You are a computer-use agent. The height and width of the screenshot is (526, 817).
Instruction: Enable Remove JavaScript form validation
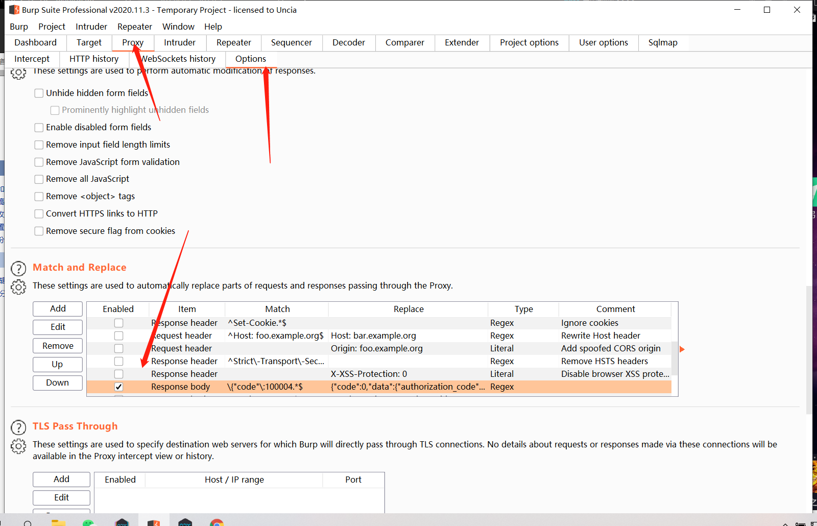(39, 162)
